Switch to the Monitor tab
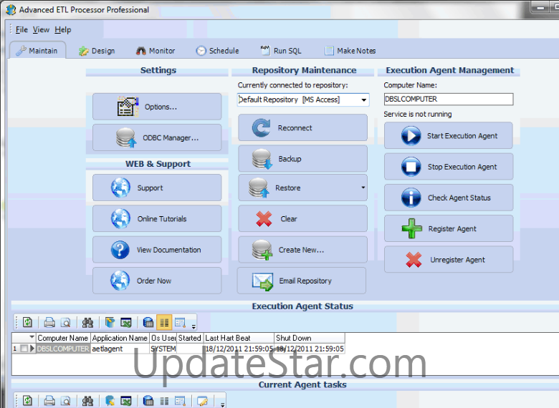Viewport: 559px width, 408px height. [x=156, y=51]
